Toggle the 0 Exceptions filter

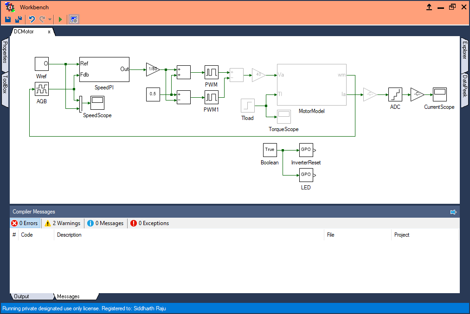tap(150, 223)
